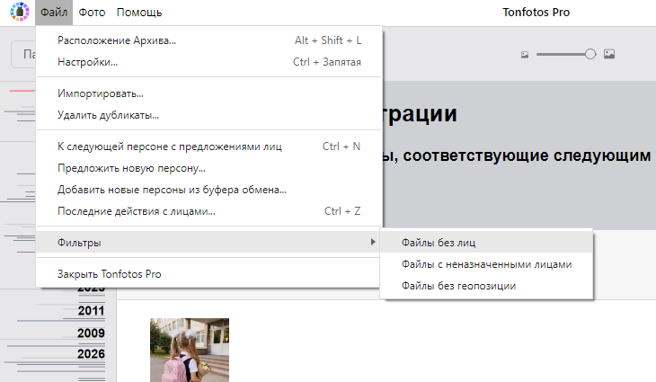Image resolution: width=656 pixels, height=382 pixels.
Task: Select Файлы с неназначенными лицами filter
Action: tap(486, 264)
